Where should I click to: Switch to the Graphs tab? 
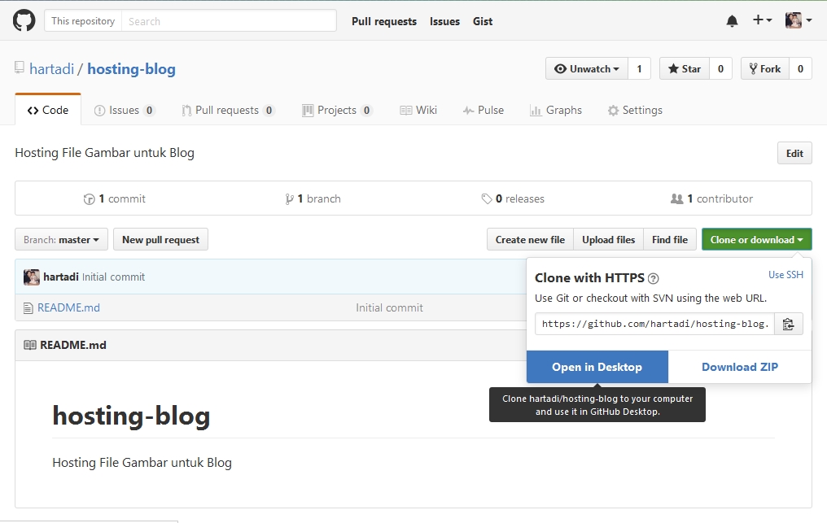point(556,110)
